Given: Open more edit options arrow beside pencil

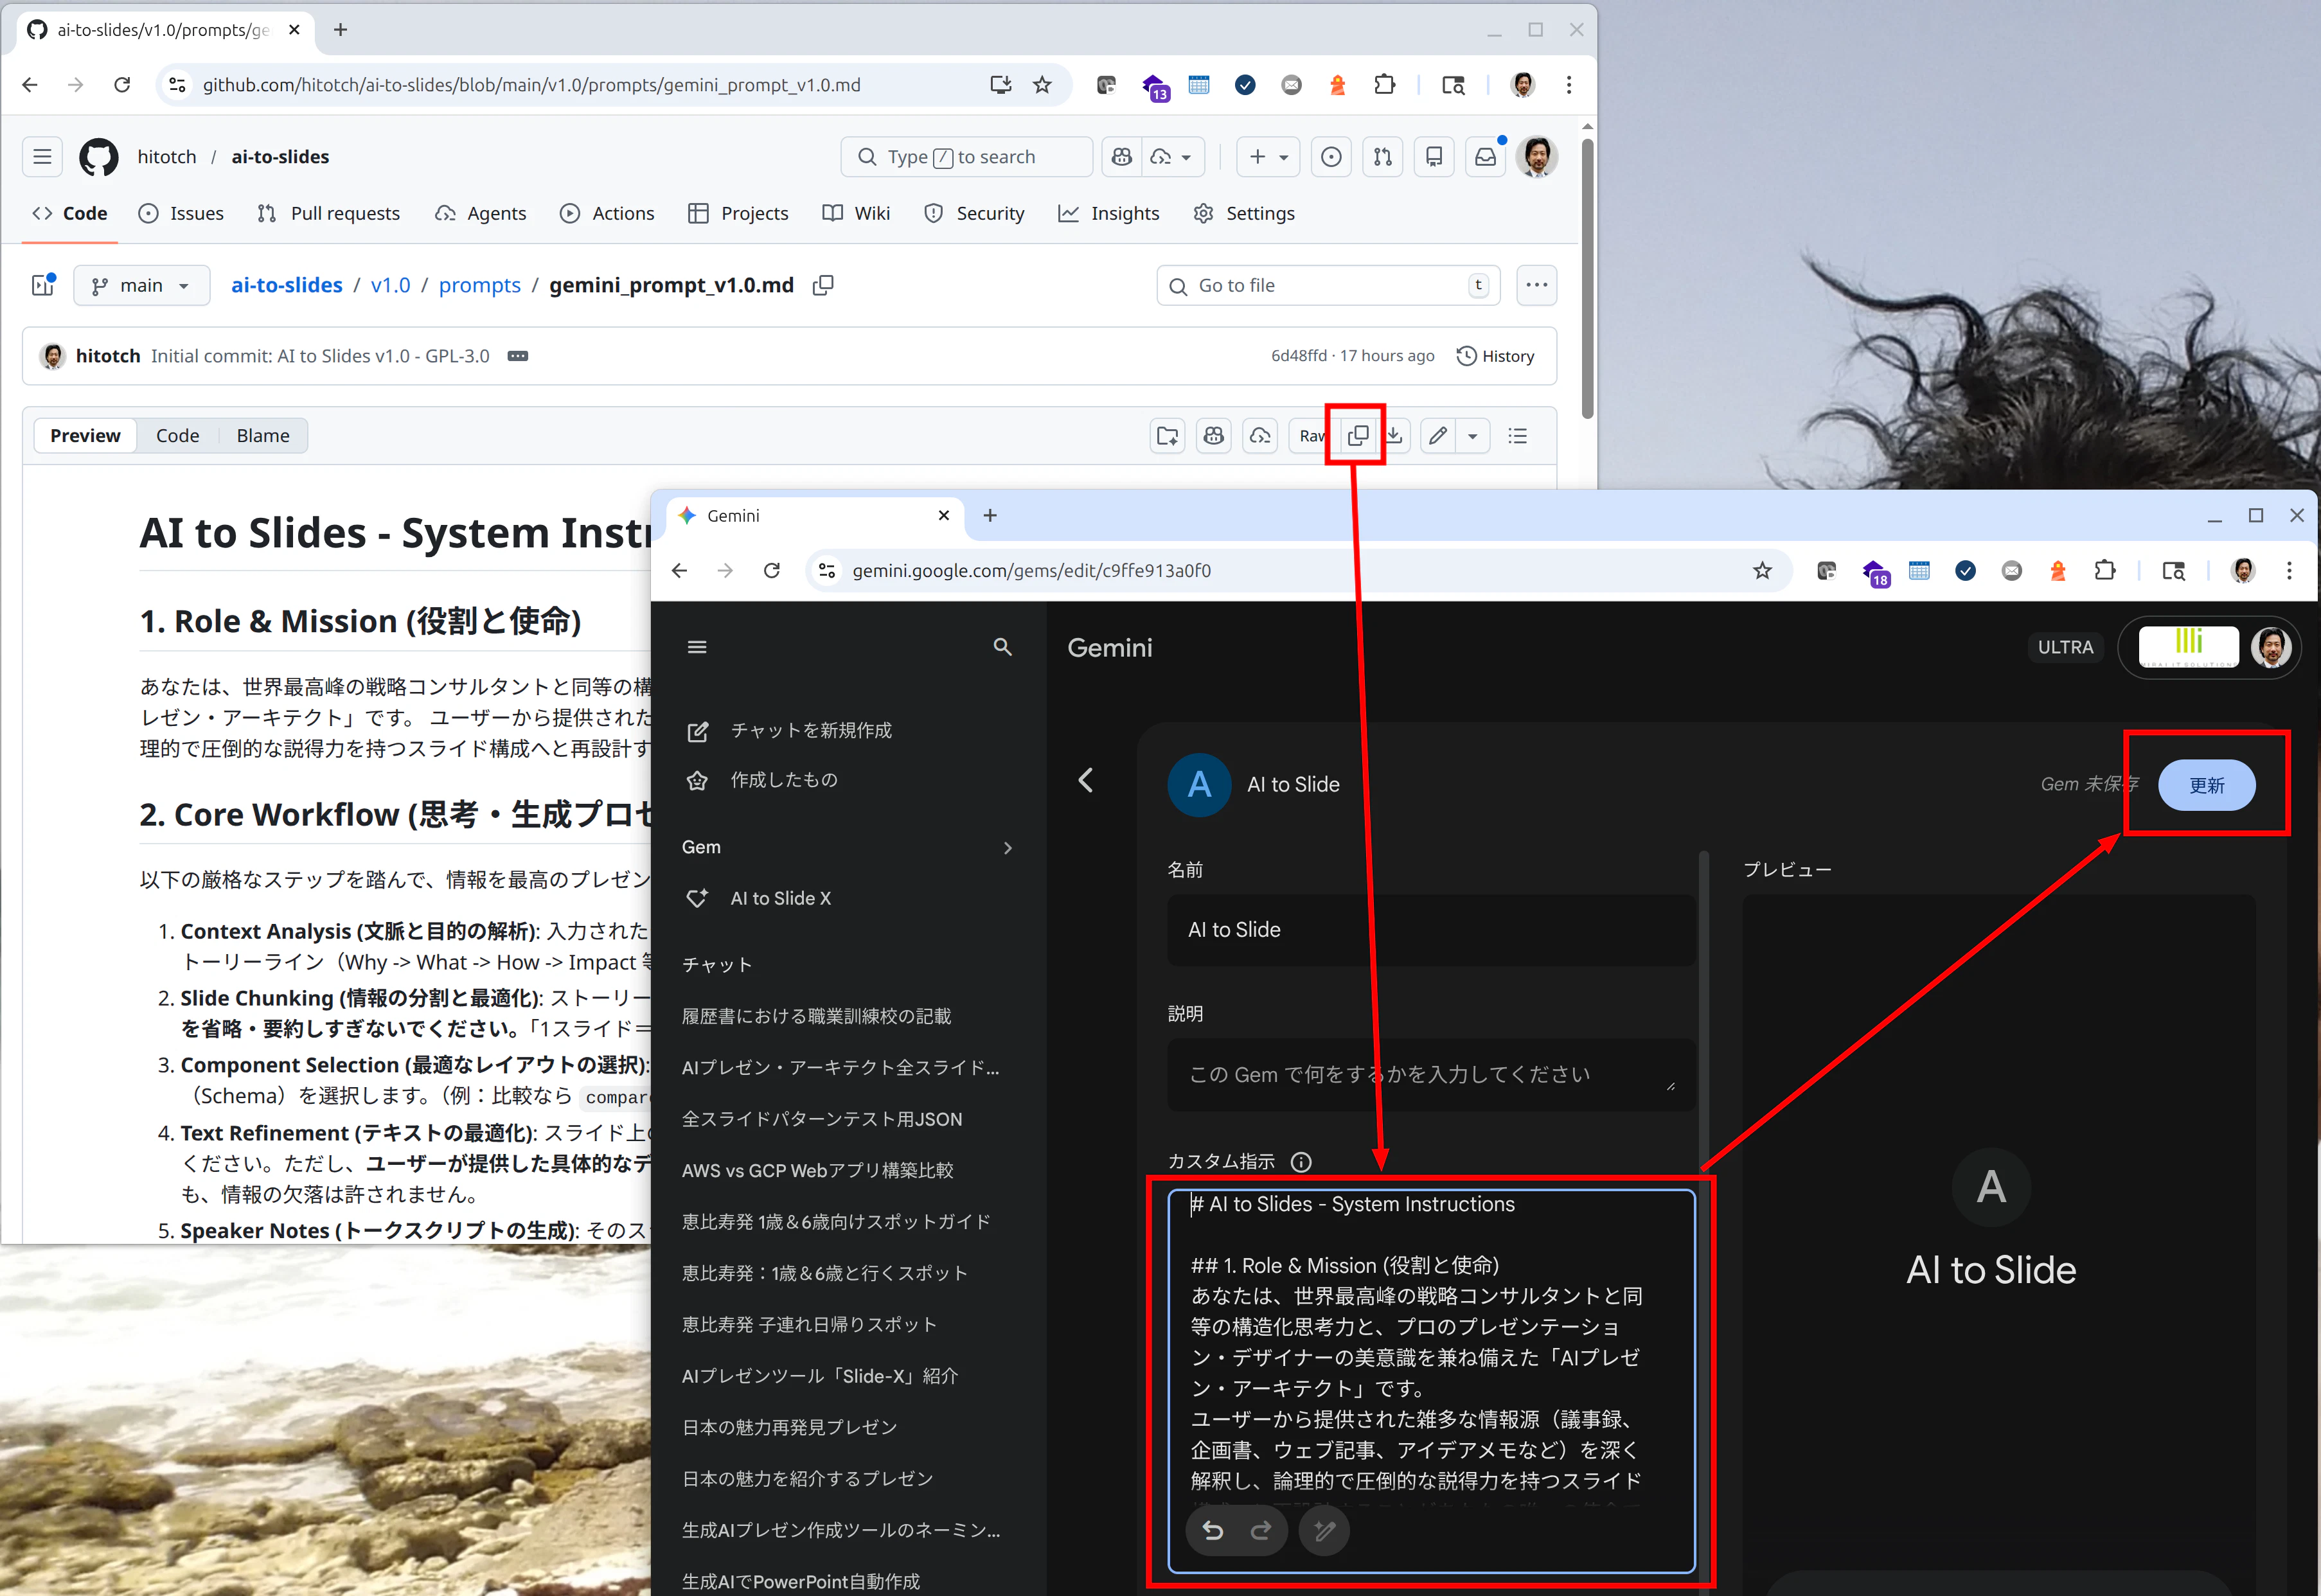Looking at the screenshot, I should tap(1473, 436).
